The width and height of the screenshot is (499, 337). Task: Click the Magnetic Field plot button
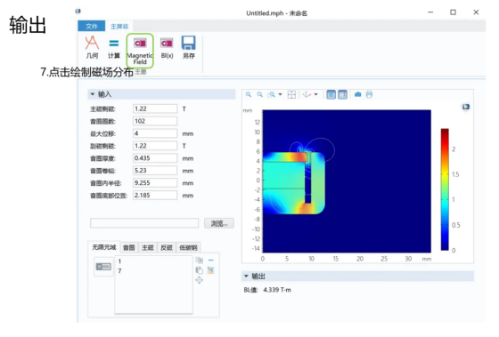pyautogui.click(x=140, y=50)
